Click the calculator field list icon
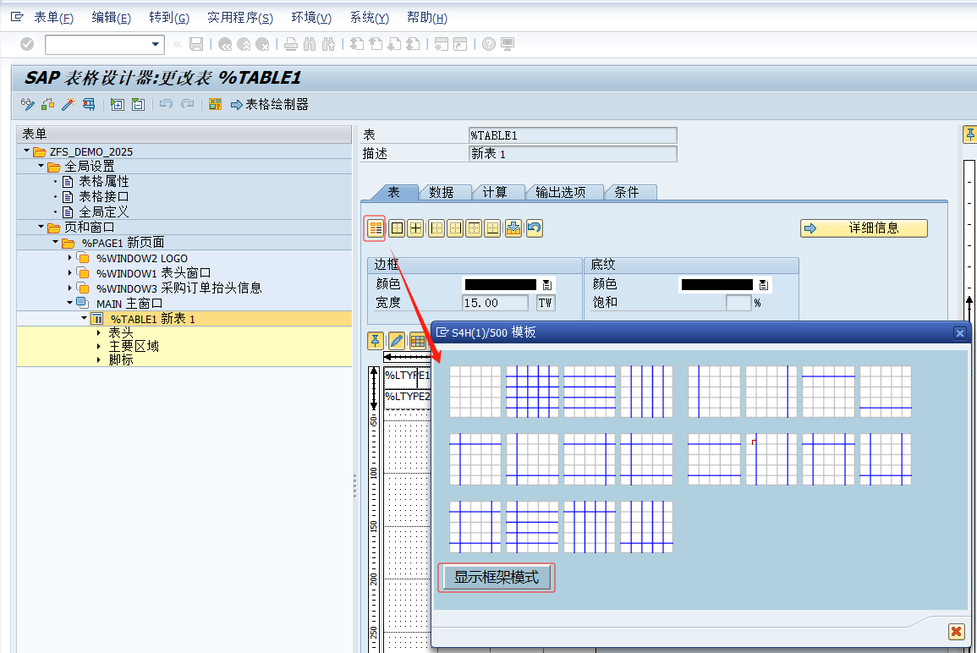The width and height of the screenshot is (977, 653). pyautogui.click(x=214, y=104)
